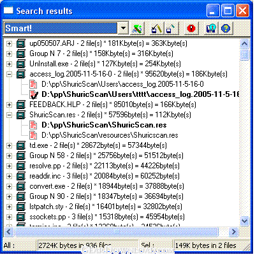Expand the UnInstall.exe group
This screenshot has height=255, width=255.
(x=9, y=64)
